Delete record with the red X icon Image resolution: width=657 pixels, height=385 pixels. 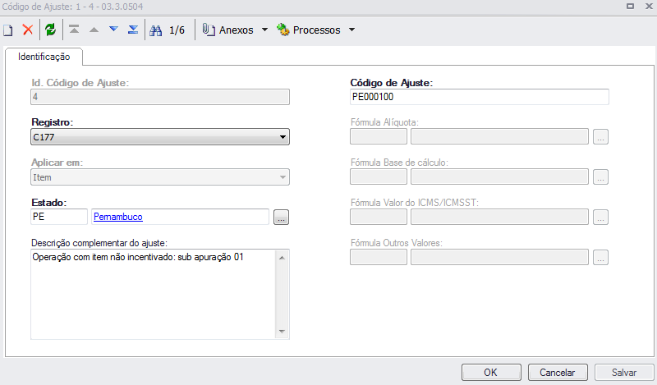27,30
